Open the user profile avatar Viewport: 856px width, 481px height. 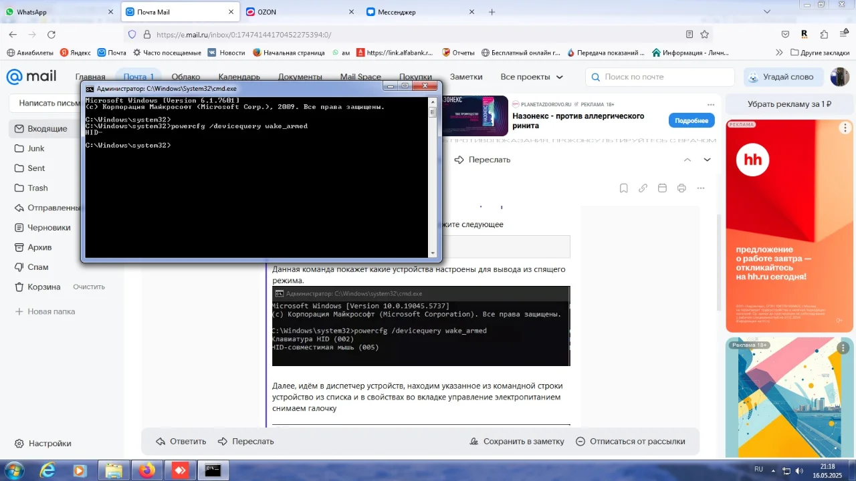[x=840, y=77]
